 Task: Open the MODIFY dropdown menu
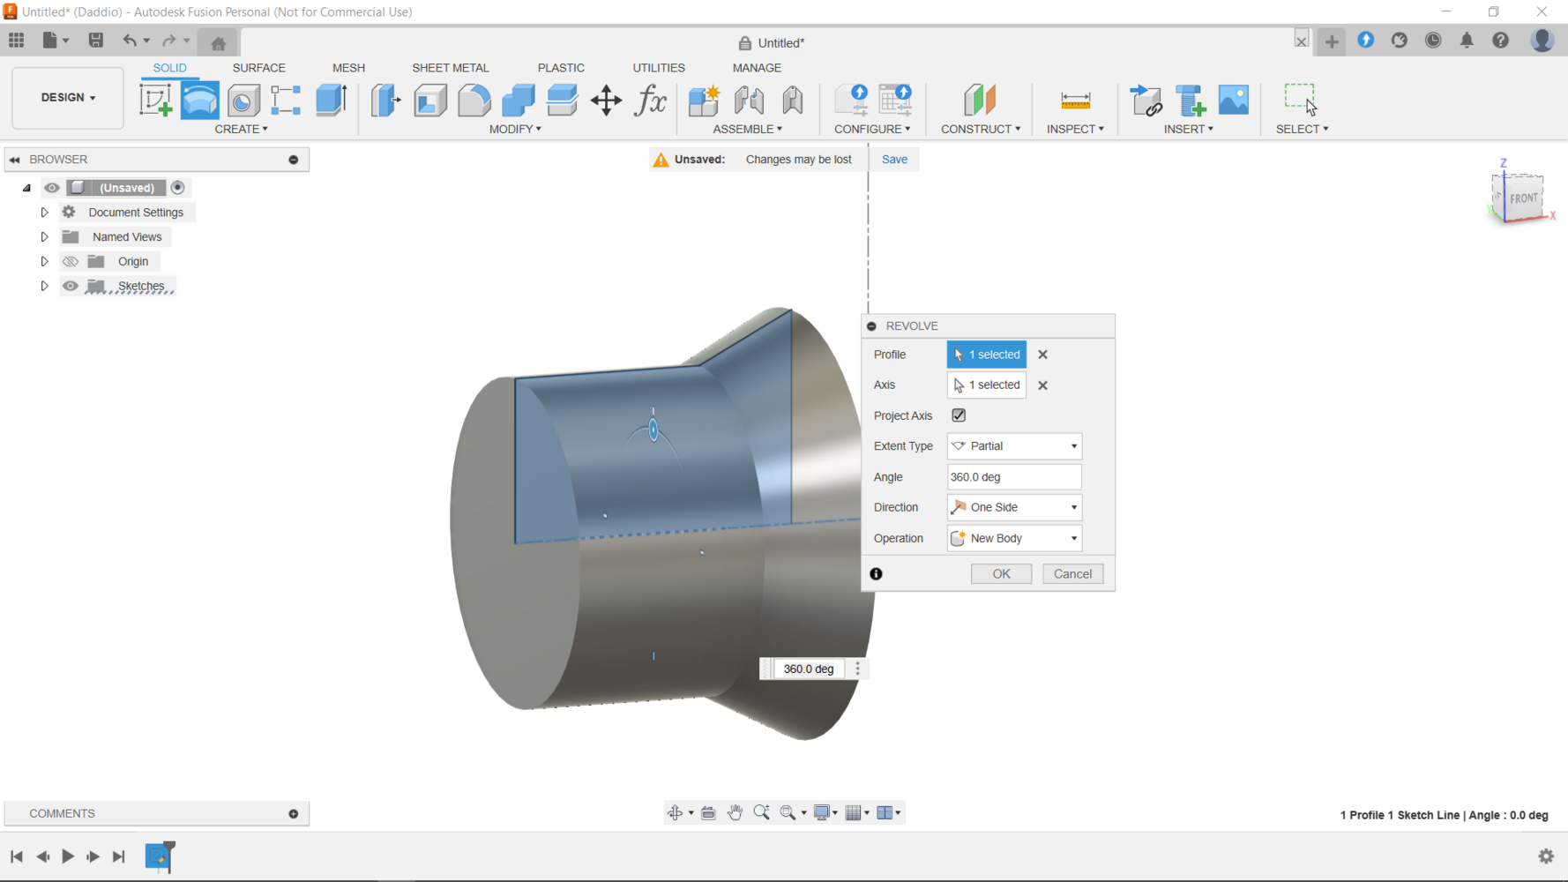[515, 129]
